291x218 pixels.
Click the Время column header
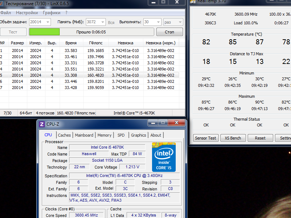(71, 43)
